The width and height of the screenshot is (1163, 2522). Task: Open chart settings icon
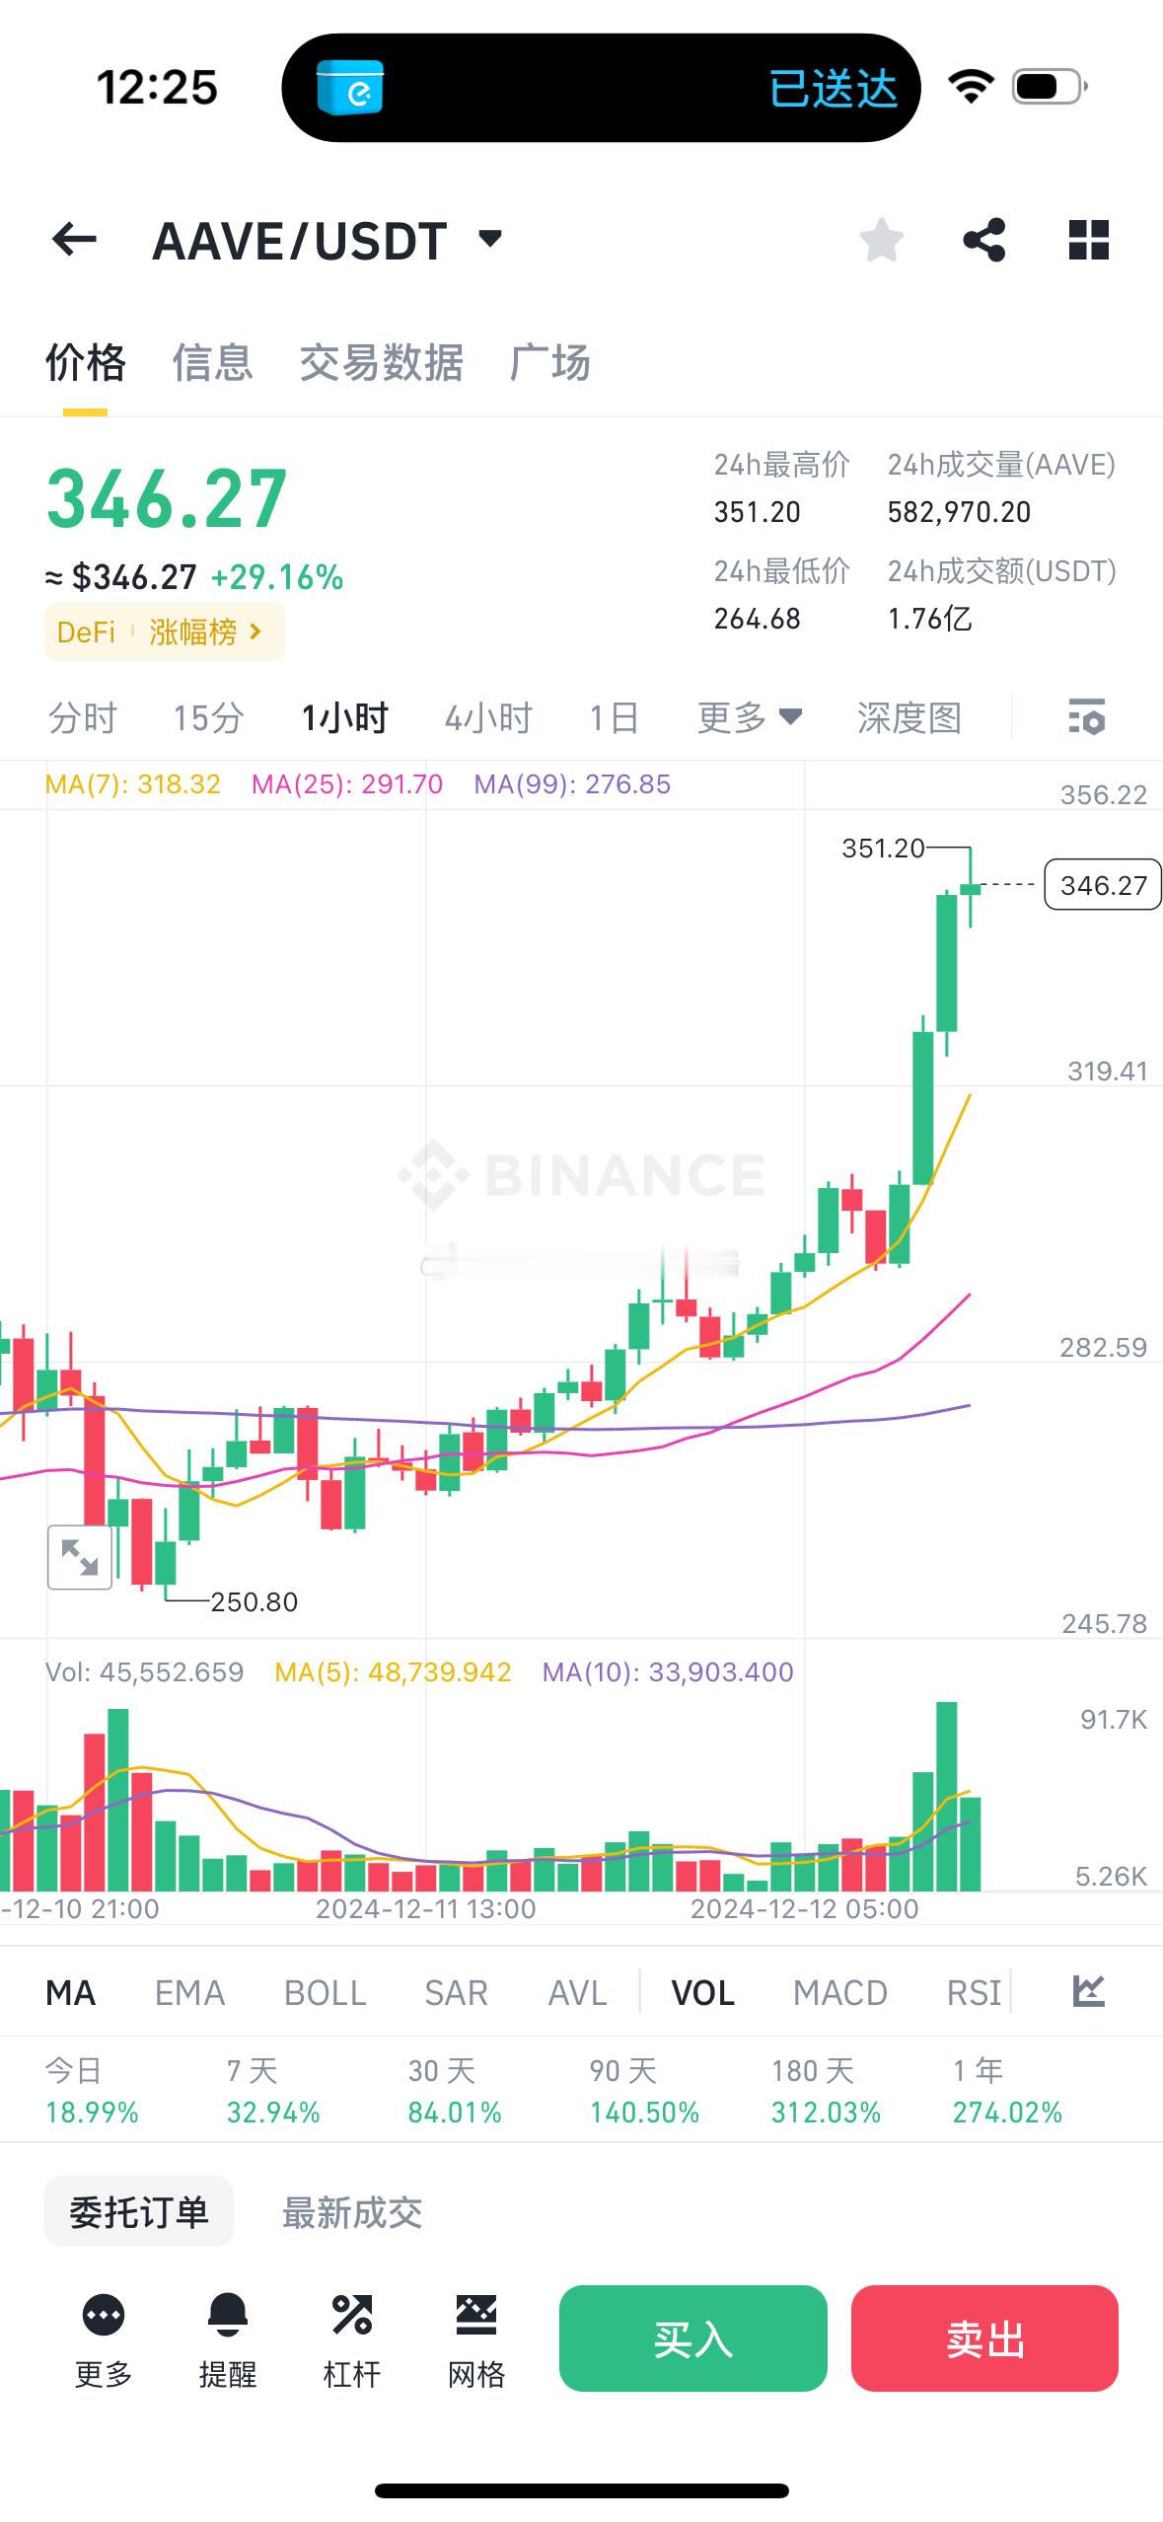coord(1087,717)
